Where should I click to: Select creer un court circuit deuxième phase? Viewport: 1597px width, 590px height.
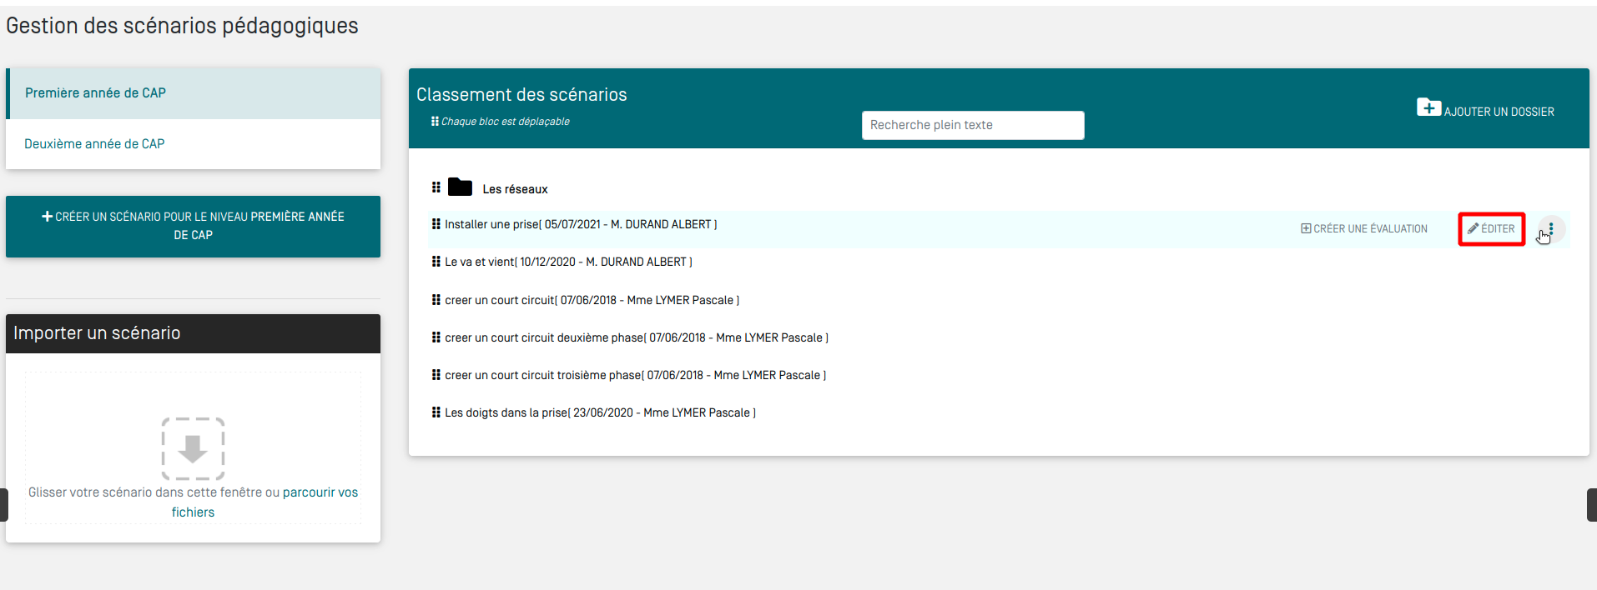point(636,337)
